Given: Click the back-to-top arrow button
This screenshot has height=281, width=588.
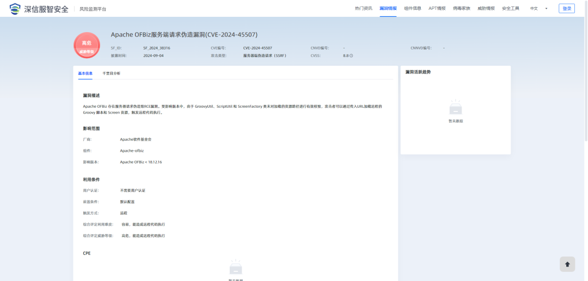Looking at the screenshot, I should click(567, 264).
